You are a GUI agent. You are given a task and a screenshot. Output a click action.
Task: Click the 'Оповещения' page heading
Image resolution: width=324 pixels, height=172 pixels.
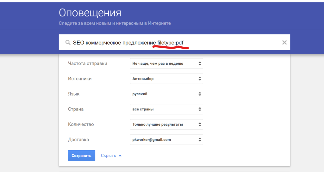[x=90, y=13]
